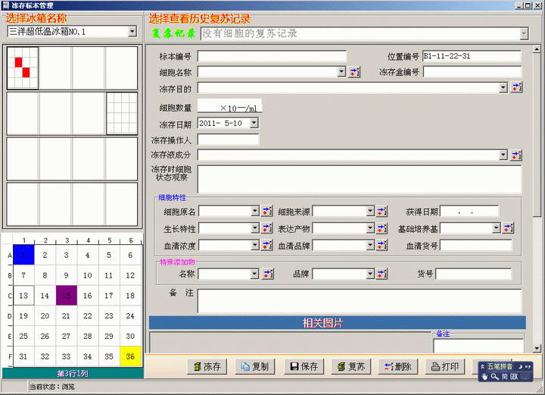Expand the 表达产物 dropdown arrow
Screen dimensions: 545x395
coord(370,228)
